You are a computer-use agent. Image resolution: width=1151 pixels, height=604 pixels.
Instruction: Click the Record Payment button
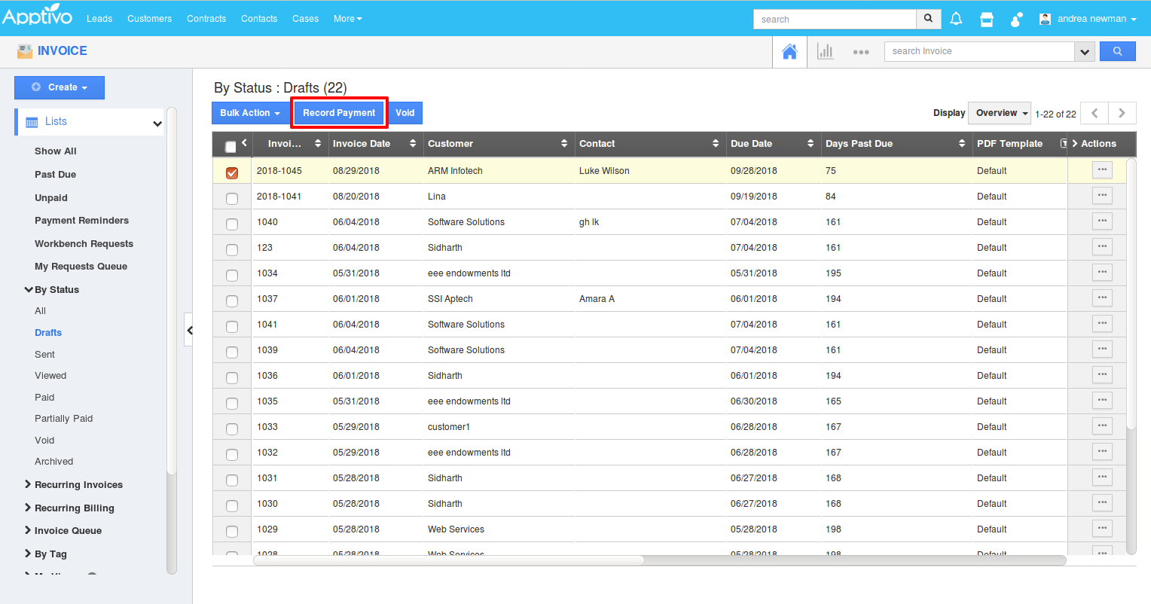point(339,113)
